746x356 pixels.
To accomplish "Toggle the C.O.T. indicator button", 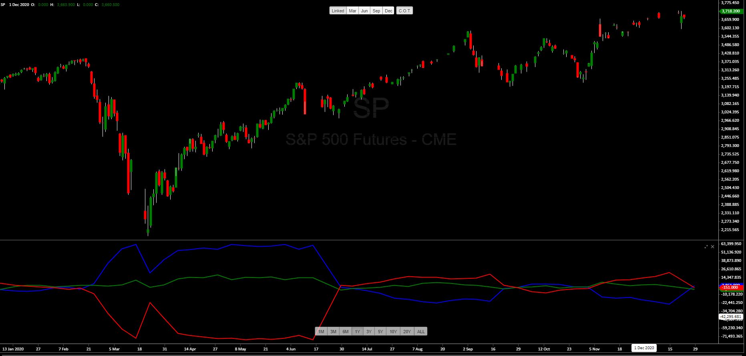I will (x=404, y=11).
